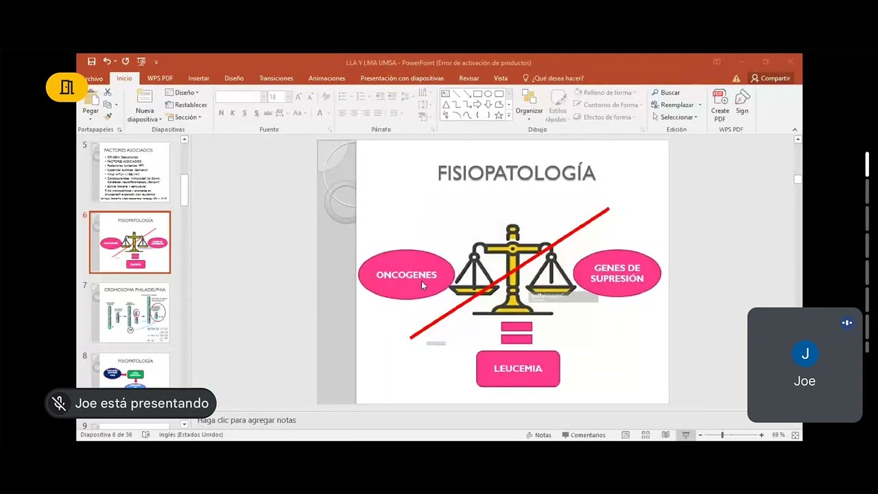Click the ¿Qué desea hacer? search box
Viewport: 878px width, 494px height.
pos(554,78)
